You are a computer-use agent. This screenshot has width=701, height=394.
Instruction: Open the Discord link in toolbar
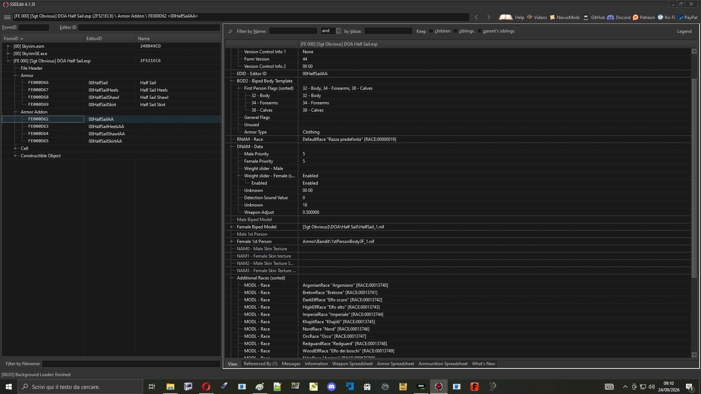[x=619, y=17]
